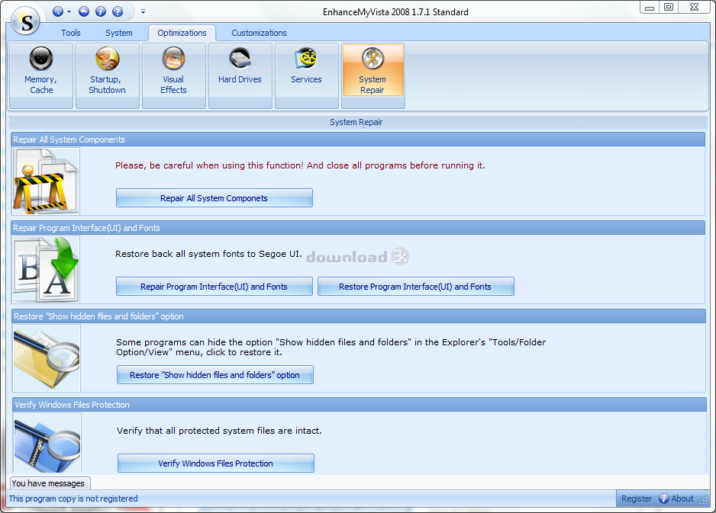Viewport: 716px width, 513px height.
Task: Click the Repair All System Components section header
Action: (358, 139)
